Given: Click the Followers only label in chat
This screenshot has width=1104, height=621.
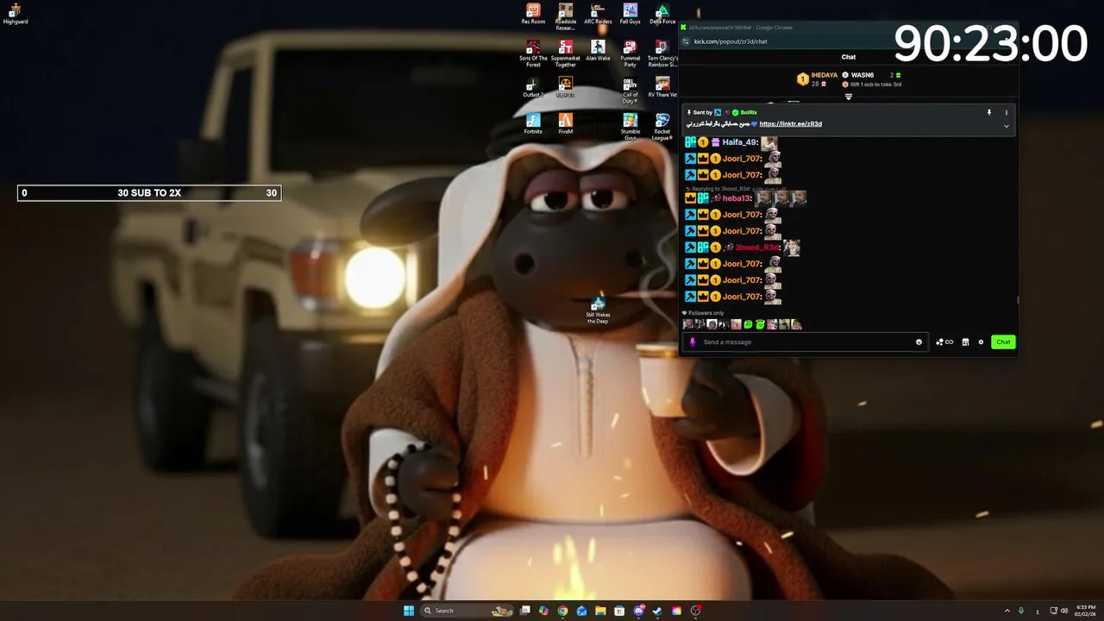Looking at the screenshot, I should coord(703,313).
